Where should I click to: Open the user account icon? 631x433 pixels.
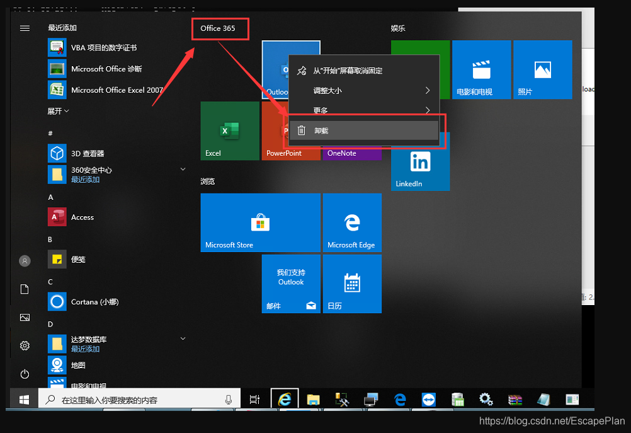click(25, 261)
